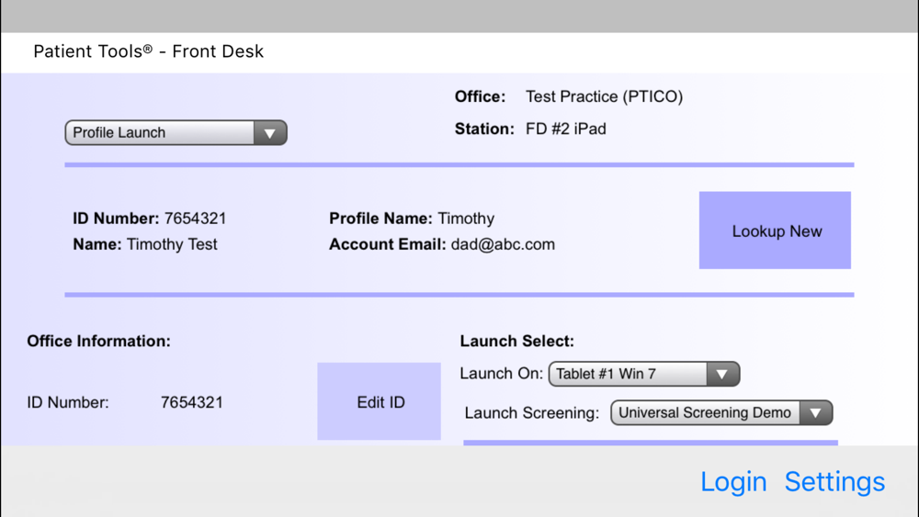
Task: Click the Launch Select heading
Action: [516, 341]
